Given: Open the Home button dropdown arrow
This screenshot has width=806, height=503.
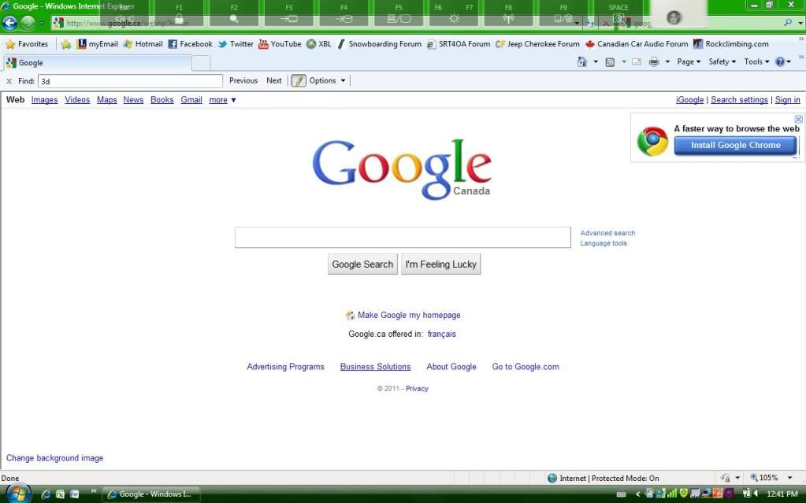Looking at the screenshot, I should tap(596, 61).
